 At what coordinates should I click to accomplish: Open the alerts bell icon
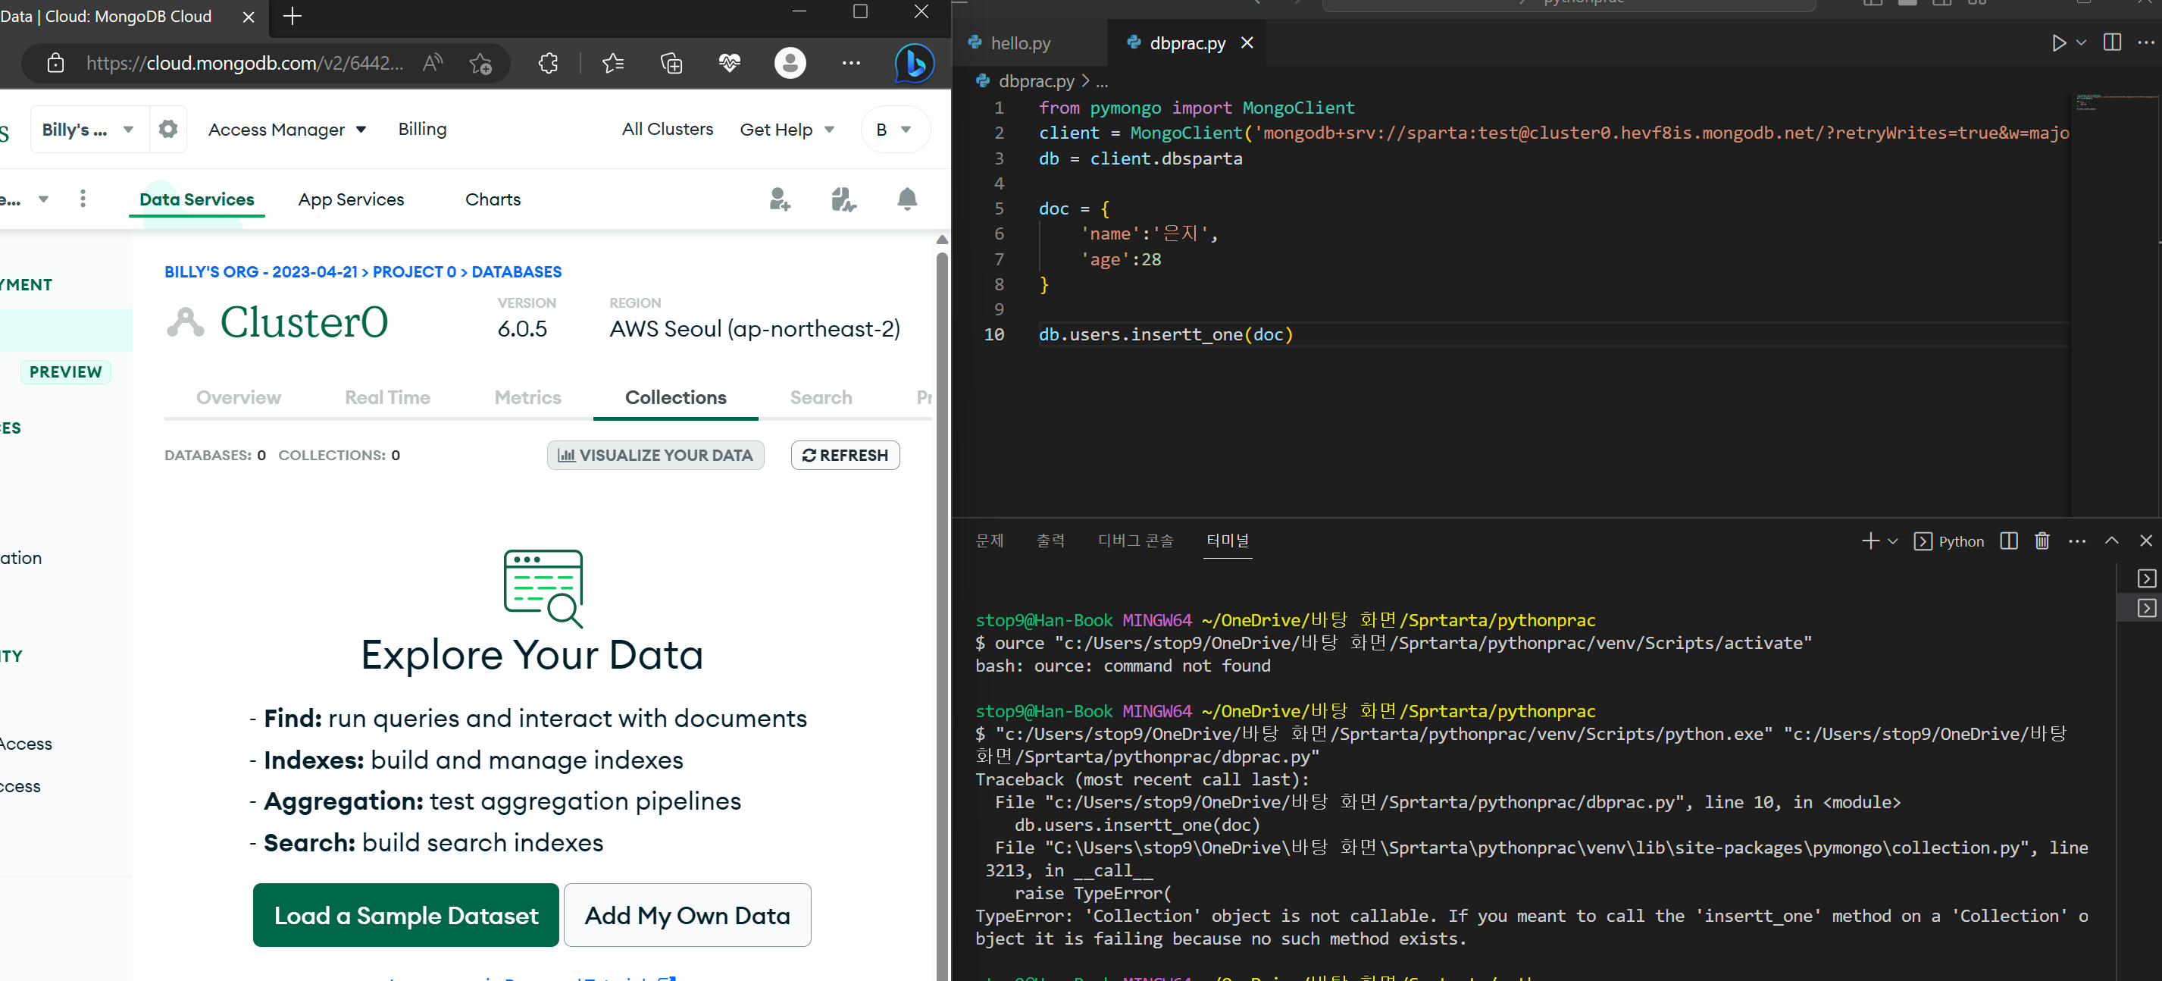pos(907,199)
